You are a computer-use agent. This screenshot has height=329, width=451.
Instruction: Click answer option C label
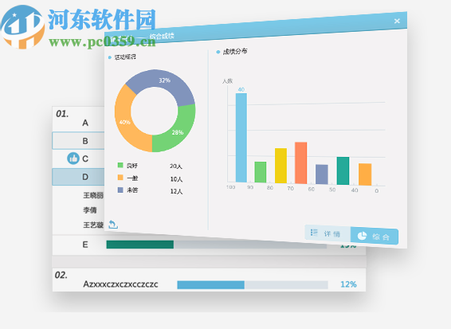(x=85, y=159)
